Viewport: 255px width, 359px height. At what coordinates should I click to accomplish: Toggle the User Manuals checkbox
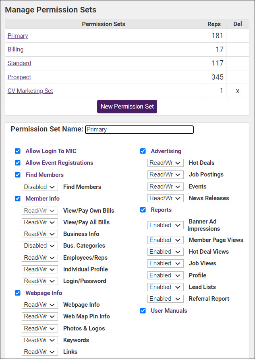pyautogui.click(x=143, y=311)
